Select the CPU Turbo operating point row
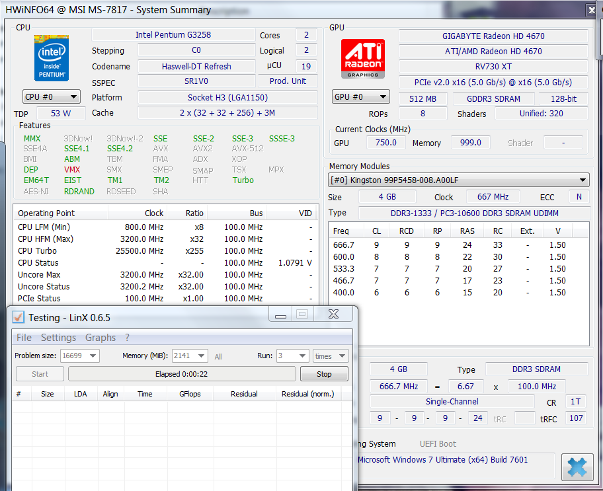The image size is (603, 491). (x=166, y=250)
